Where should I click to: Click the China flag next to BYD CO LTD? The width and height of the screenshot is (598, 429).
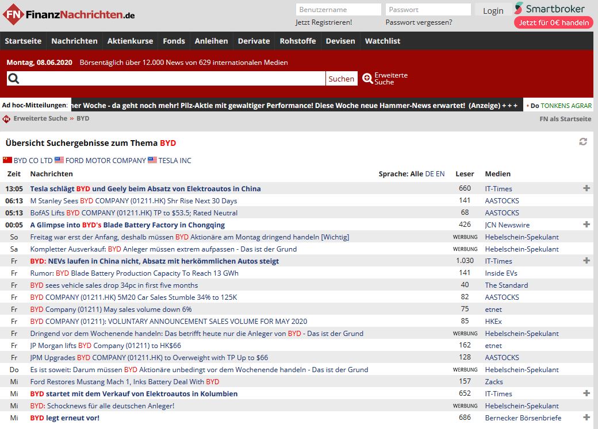[x=7, y=160]
